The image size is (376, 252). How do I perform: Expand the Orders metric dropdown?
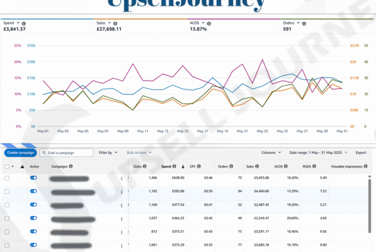[x=298, y=23]
